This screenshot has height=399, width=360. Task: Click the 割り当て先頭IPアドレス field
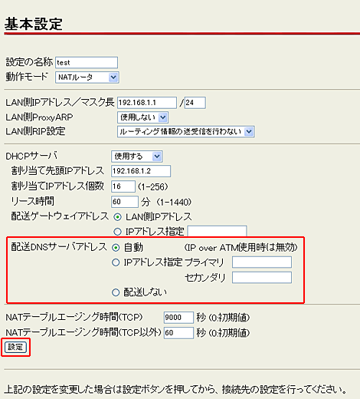(x=141, y=171)
